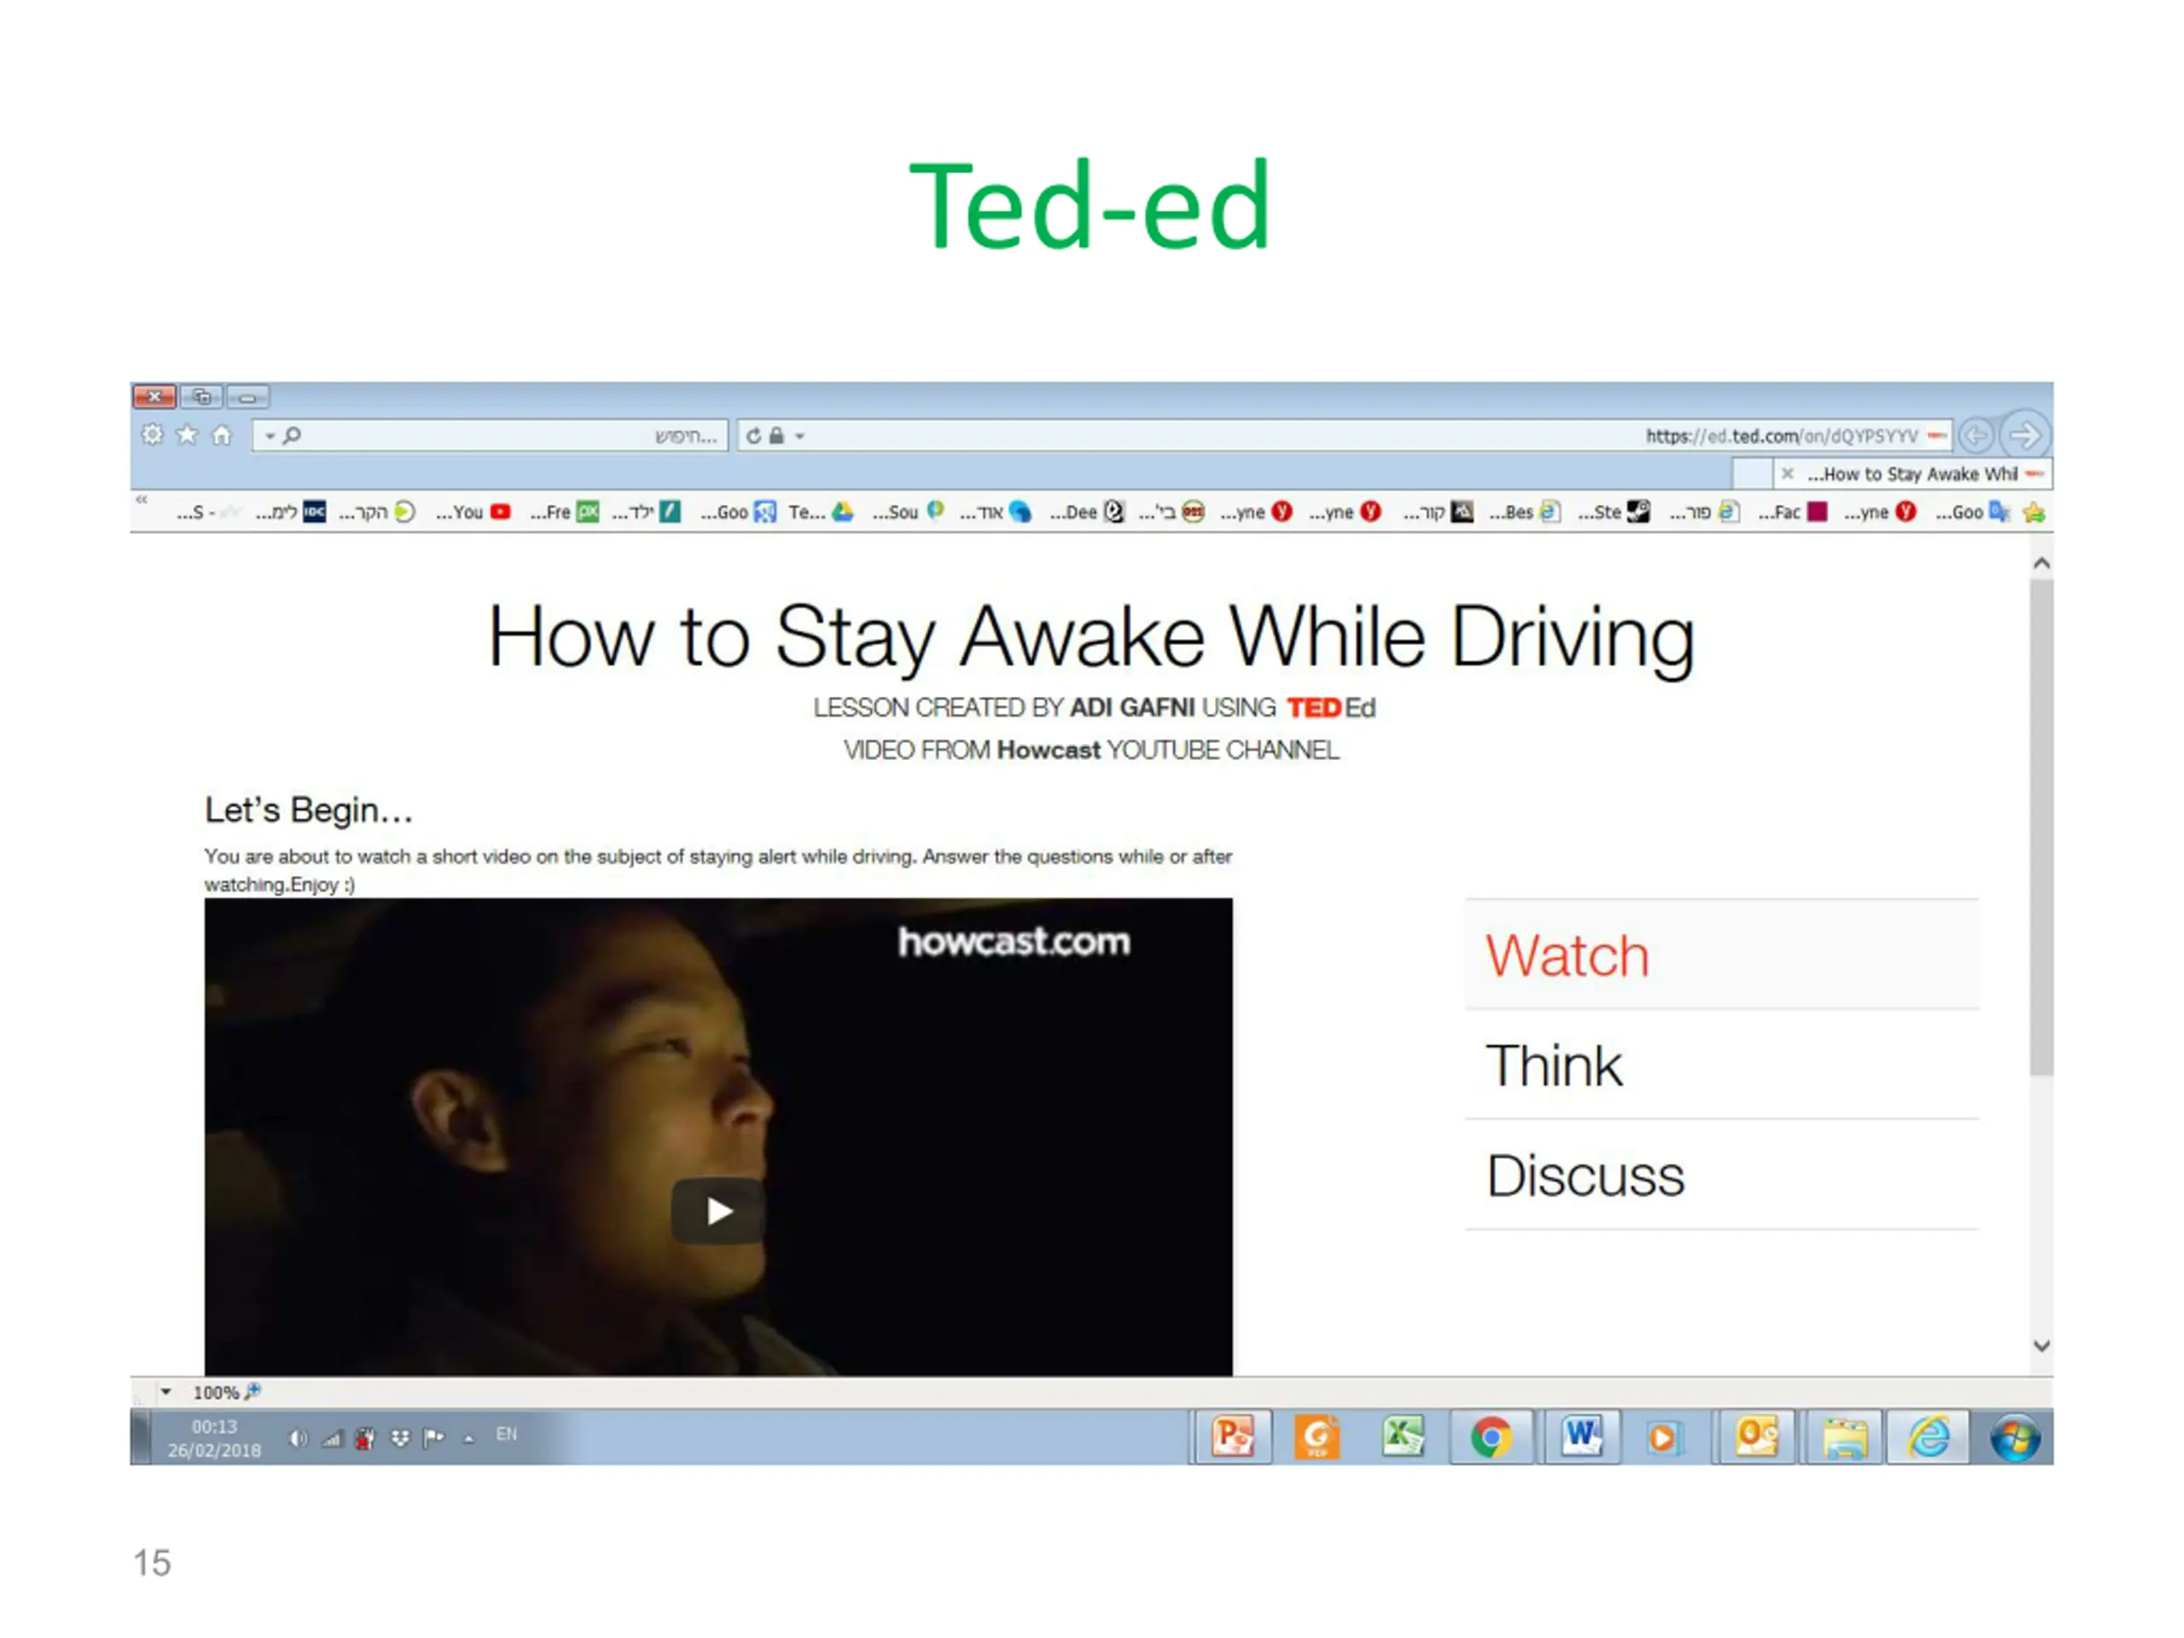This screenshot has height=1638, width=2184.
Task: Open Google Chrome from the taskbar
Action: (1490, 1437)
